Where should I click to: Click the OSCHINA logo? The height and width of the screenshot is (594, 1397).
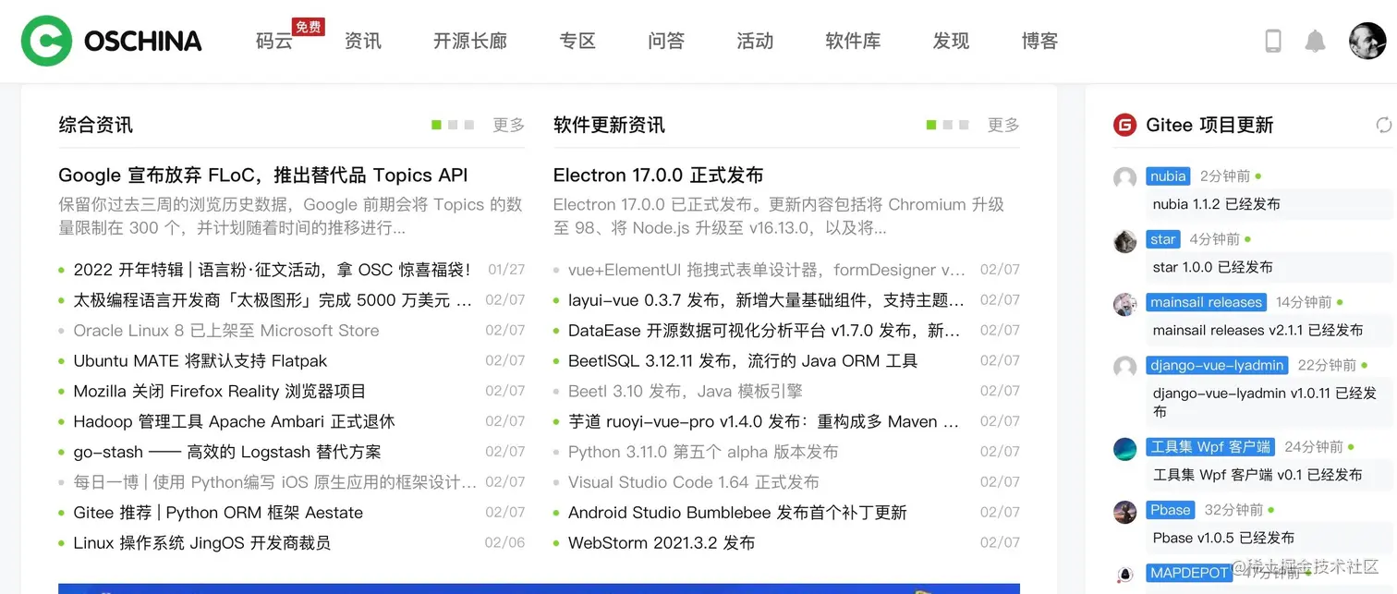point(112,41)
